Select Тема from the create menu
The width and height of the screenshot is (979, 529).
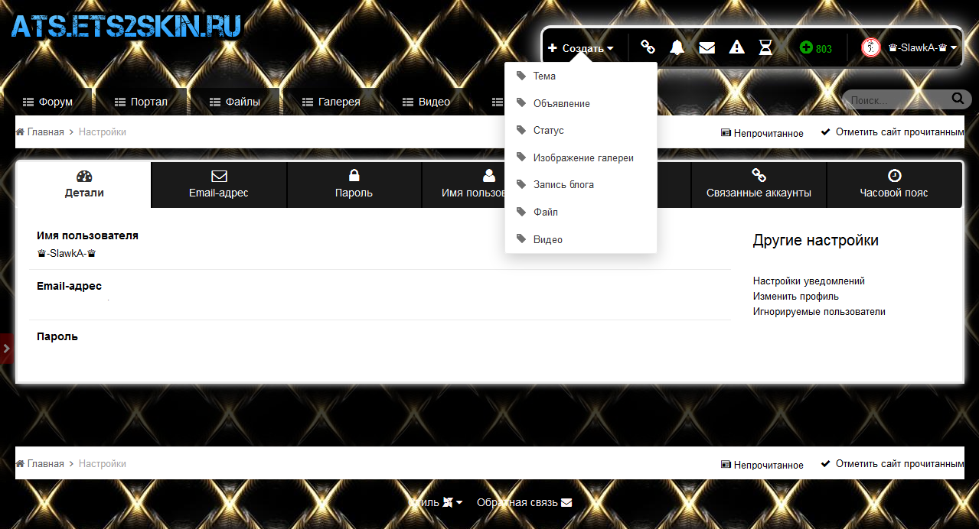544,76
